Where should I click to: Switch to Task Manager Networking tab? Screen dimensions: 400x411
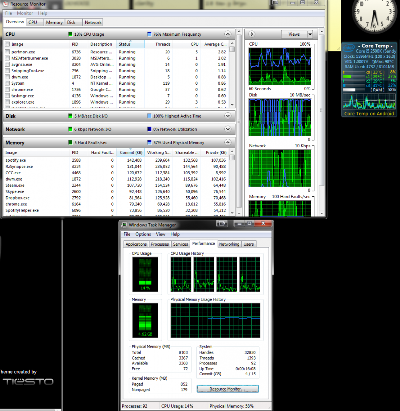[x=229, y=244]
